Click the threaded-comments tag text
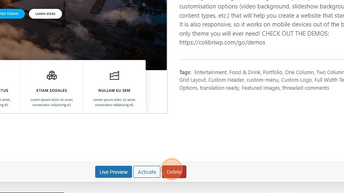This screenshot has height=193, width=344. tap(306, 88)
